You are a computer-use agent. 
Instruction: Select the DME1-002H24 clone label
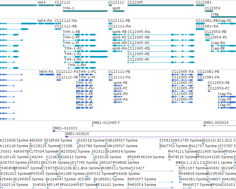click(x=216, y=123)
